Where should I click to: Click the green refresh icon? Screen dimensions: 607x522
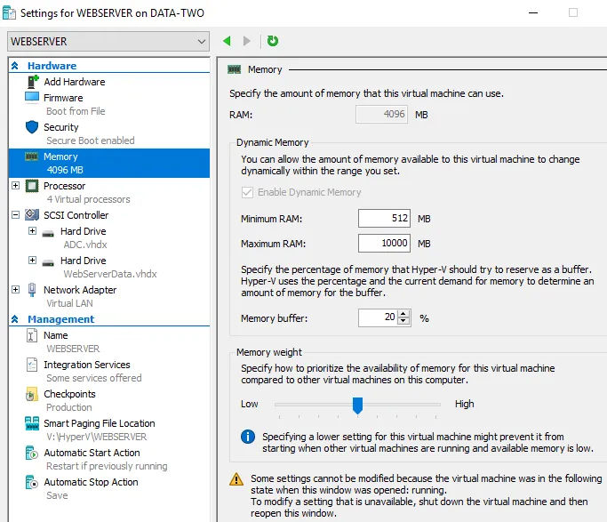tap(273, 41)
